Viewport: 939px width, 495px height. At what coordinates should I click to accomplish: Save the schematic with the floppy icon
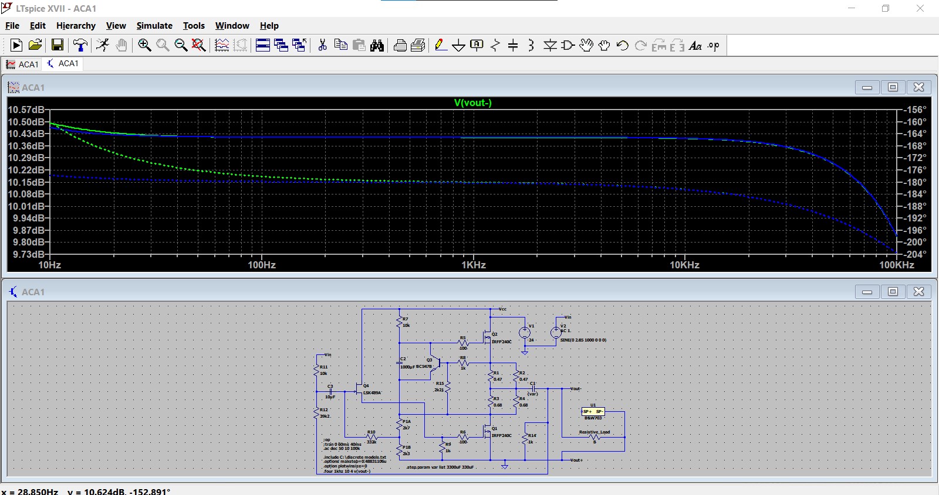(x=58, y=45)
